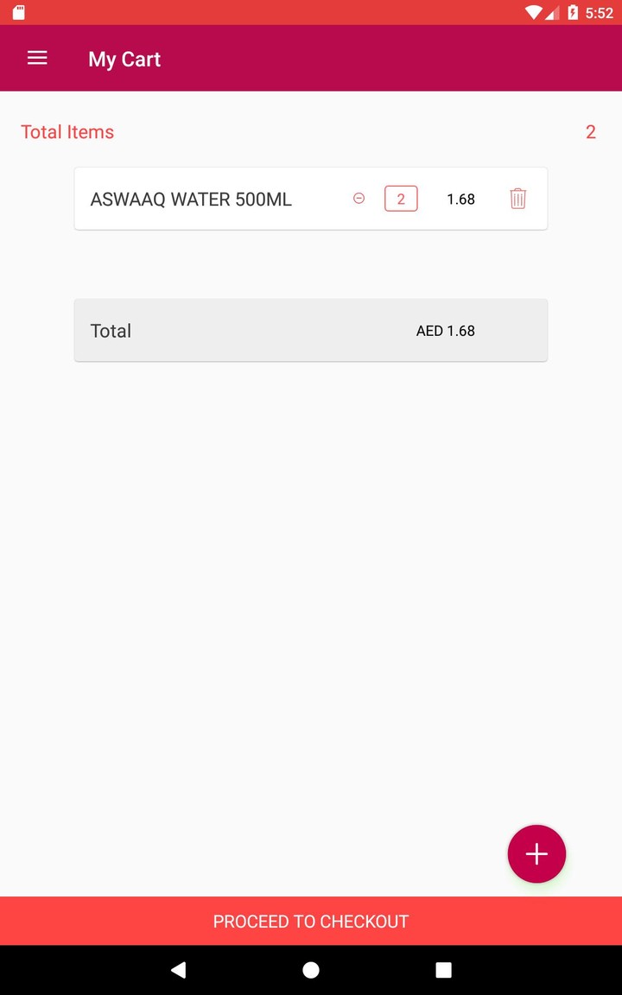This screenshot has height=995, width=622.
Task: Tap the battery status icon
Action: point(572,12)
